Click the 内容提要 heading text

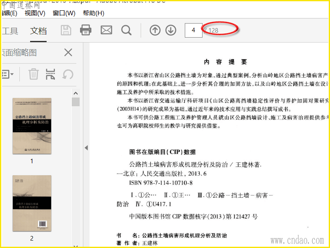tap(225, 62)
